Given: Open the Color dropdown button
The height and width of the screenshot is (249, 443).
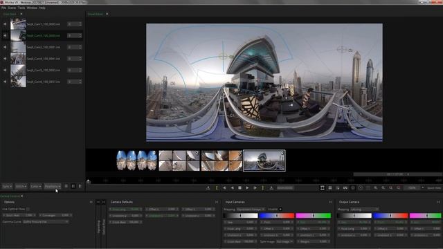Looking at the screenshot, I should click(x=35, y=187).
